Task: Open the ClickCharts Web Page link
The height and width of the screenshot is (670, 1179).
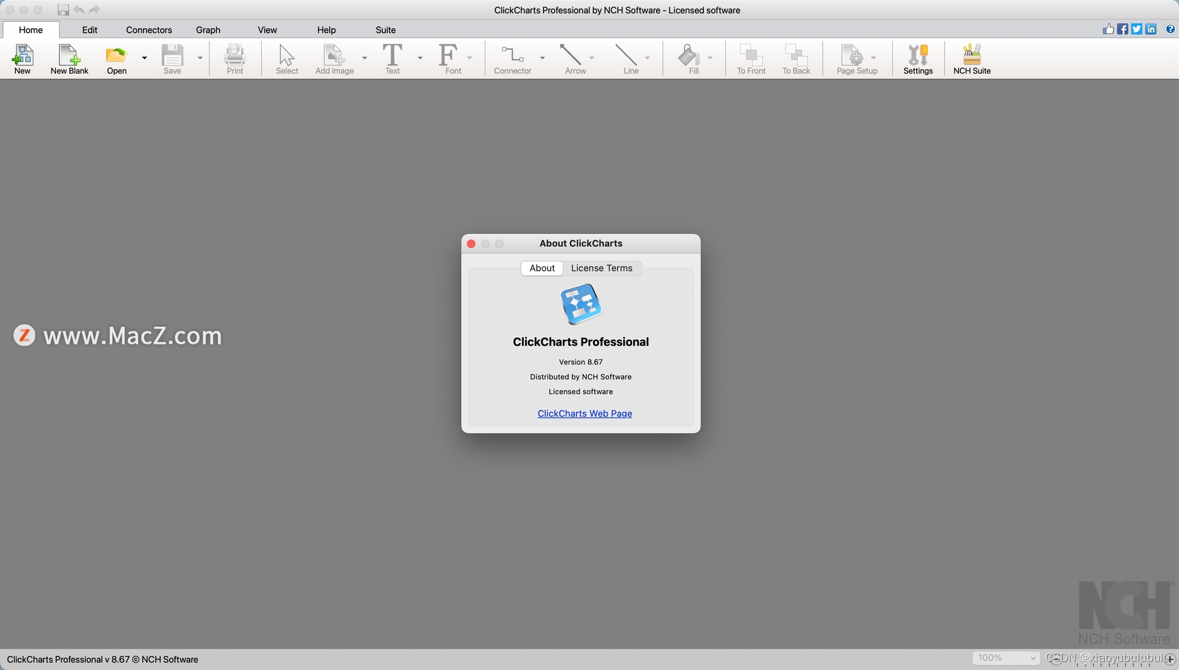Action: [585, 413]
